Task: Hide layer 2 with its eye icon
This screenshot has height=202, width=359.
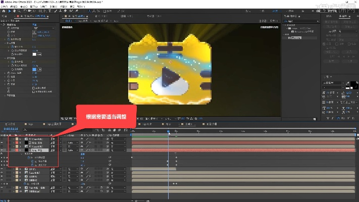Action: (2, 143)
